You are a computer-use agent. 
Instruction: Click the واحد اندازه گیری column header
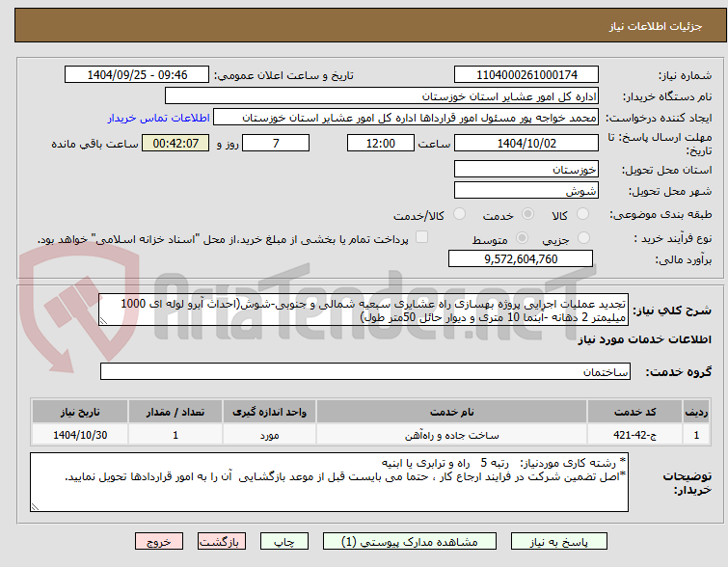269,412
